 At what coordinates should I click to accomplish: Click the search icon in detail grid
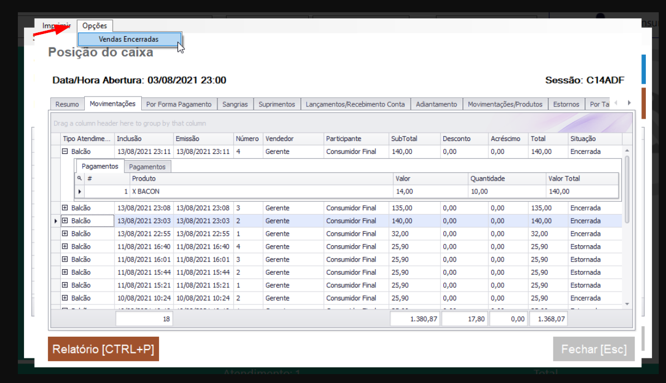(x=79, y=178)
